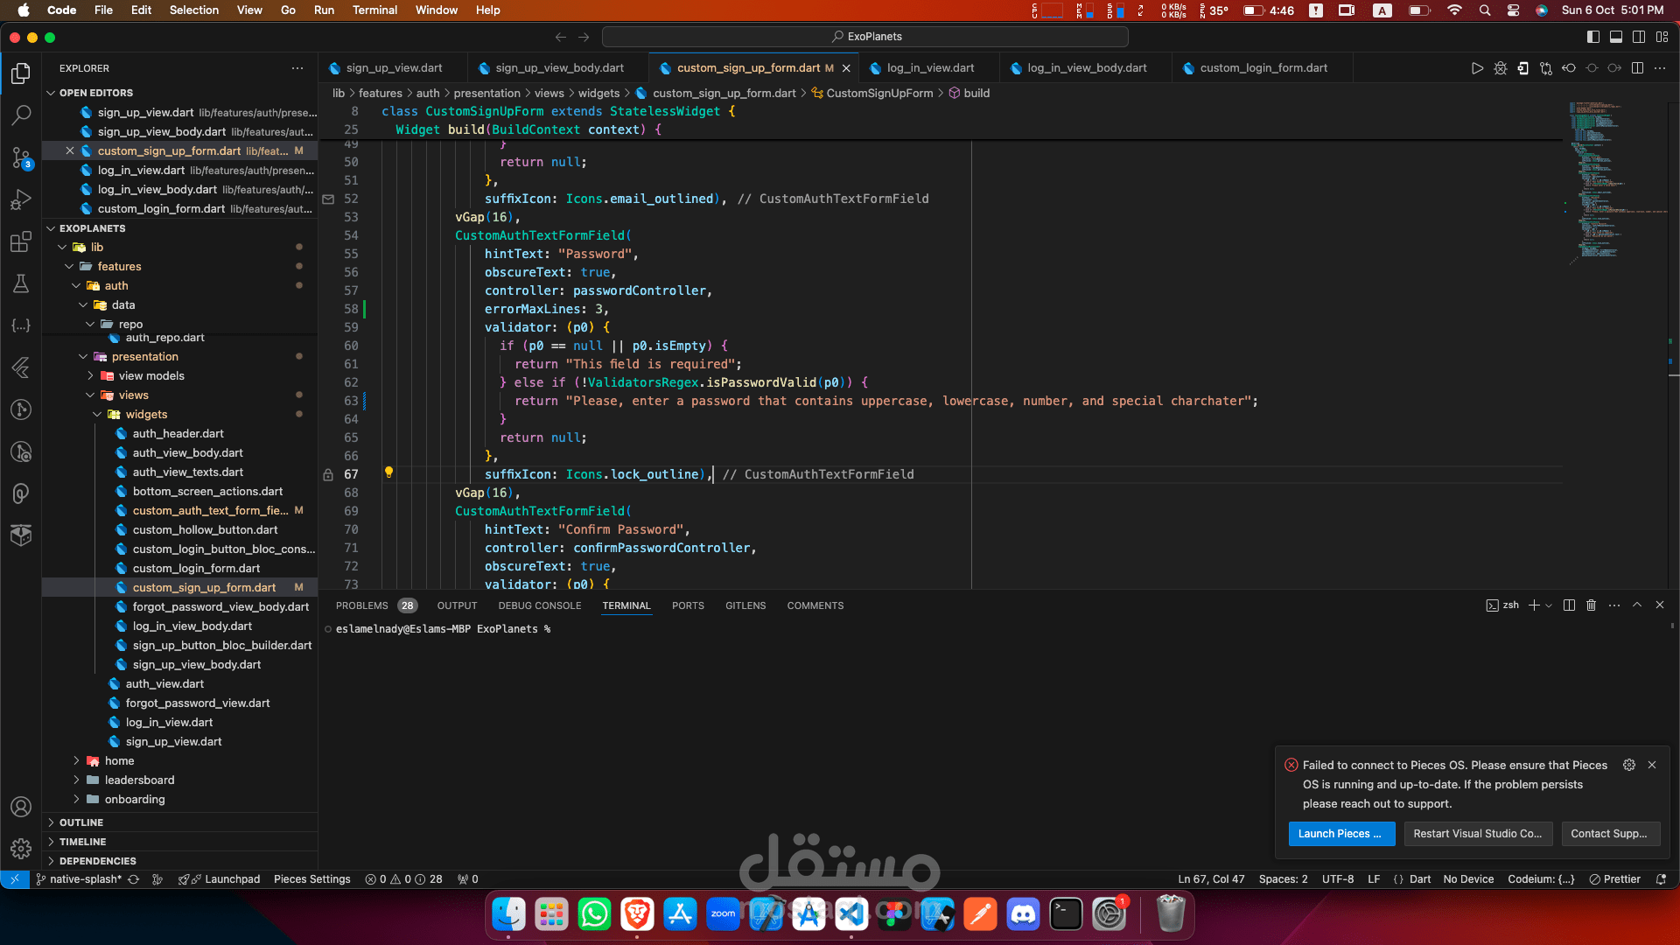Click the lightbulb code action on line 67
This screenshot has height=945, width=1680.
pyautogui.click(x=388, y=472)
